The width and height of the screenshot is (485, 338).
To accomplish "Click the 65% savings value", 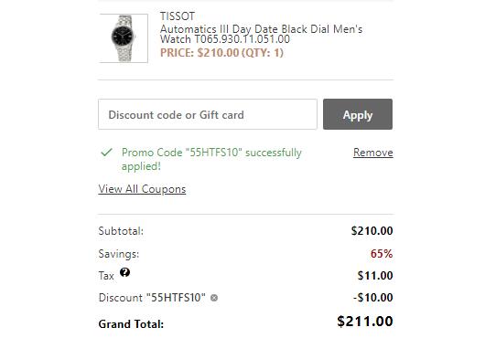I will click(382, 254).
